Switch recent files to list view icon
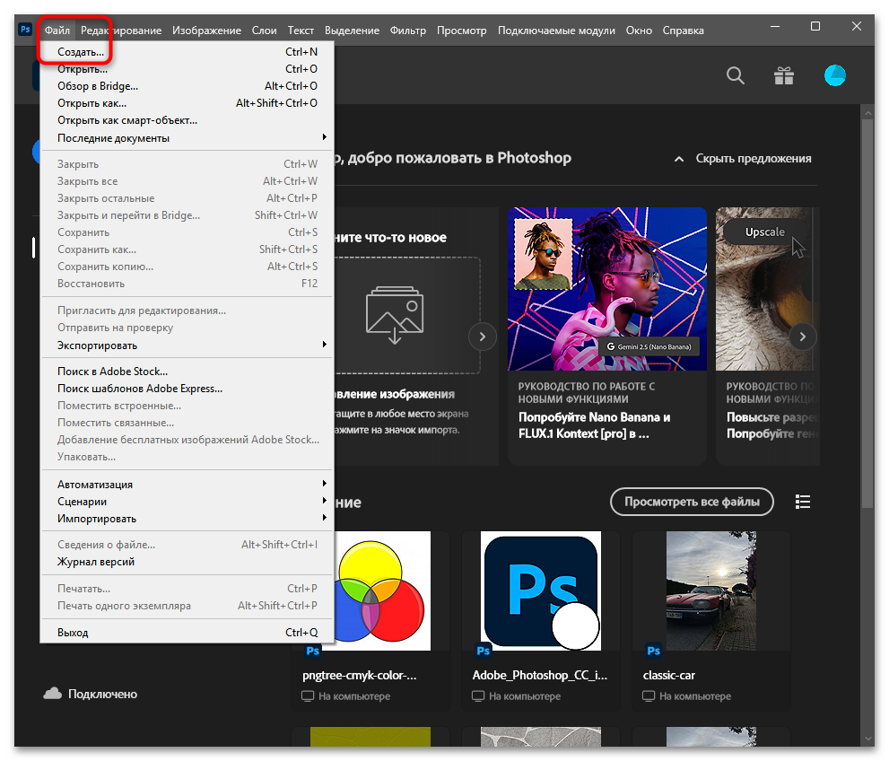The image size is (889, 761). click(802, 502)
